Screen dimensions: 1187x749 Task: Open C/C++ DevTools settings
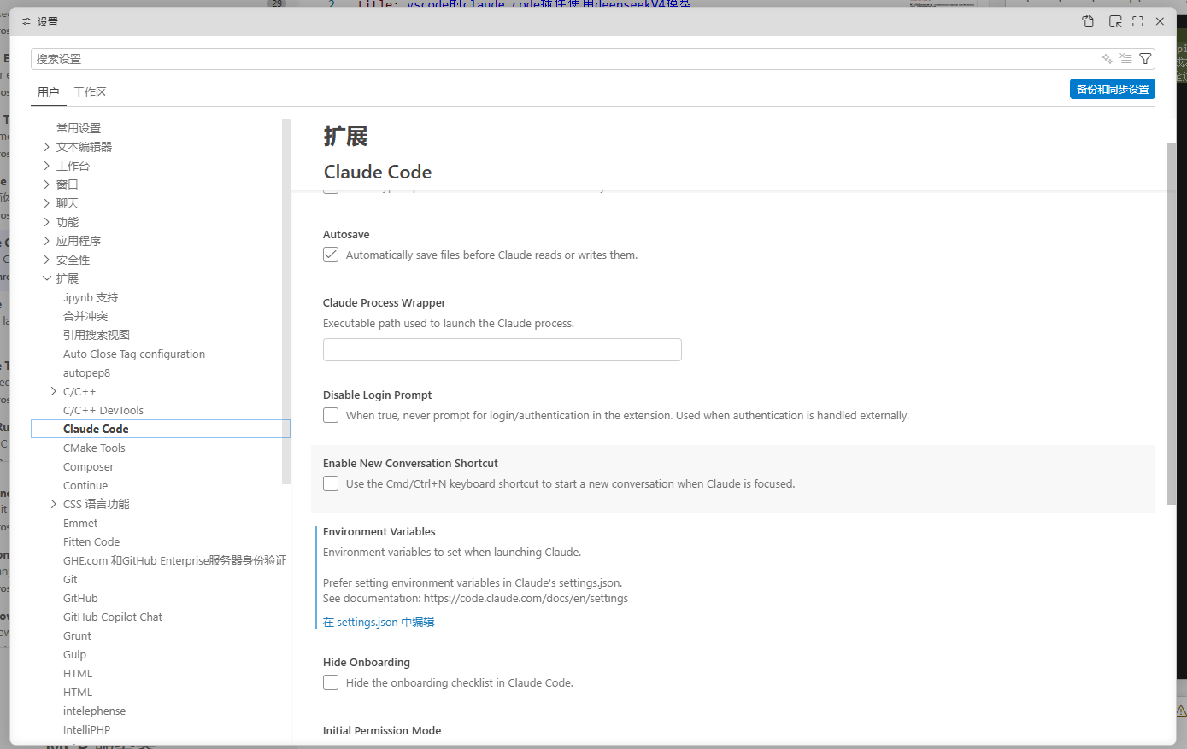pos(103,410)
